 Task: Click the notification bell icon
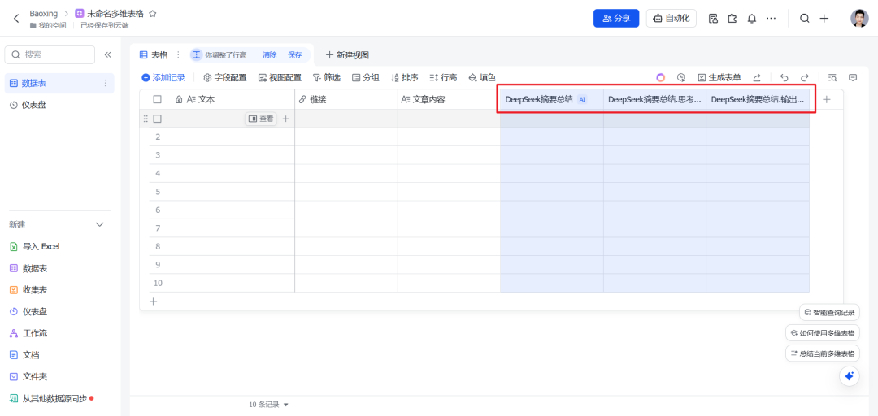[752, 19]
